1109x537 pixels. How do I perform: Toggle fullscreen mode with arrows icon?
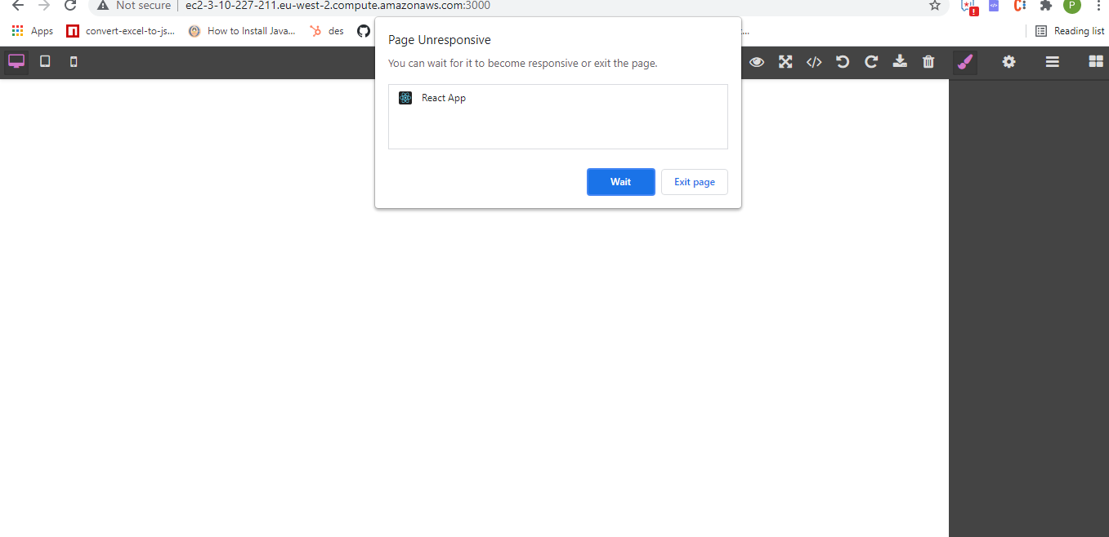pos(785,62)
